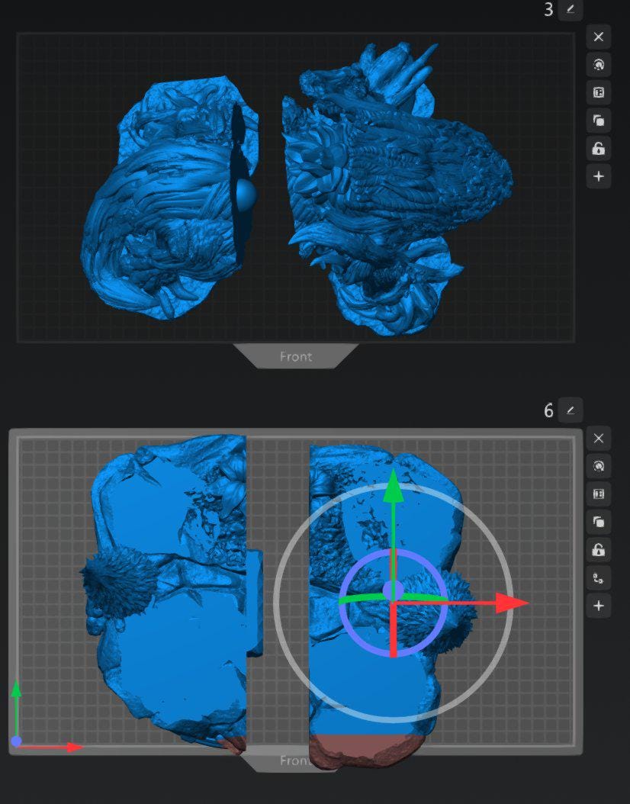Arrange objects on plate 3
Viewport: 630px width, 804px height.
pyautogui.click(x=598, y=93)
